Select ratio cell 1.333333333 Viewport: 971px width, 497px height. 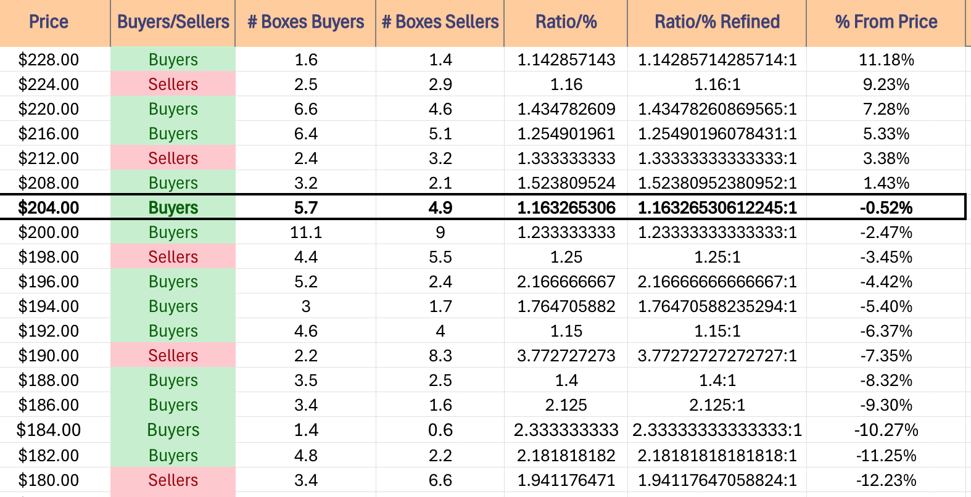pos(566,158)
